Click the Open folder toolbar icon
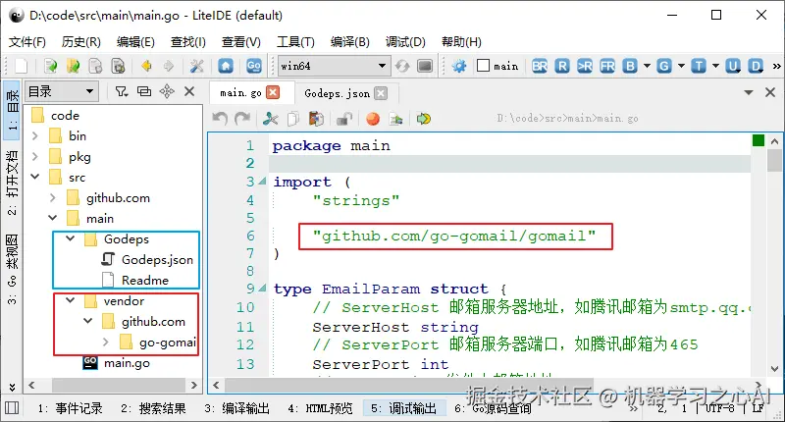The width and height of the screenshot is (785, 422). pyautogui.click(x=73, y=66)
